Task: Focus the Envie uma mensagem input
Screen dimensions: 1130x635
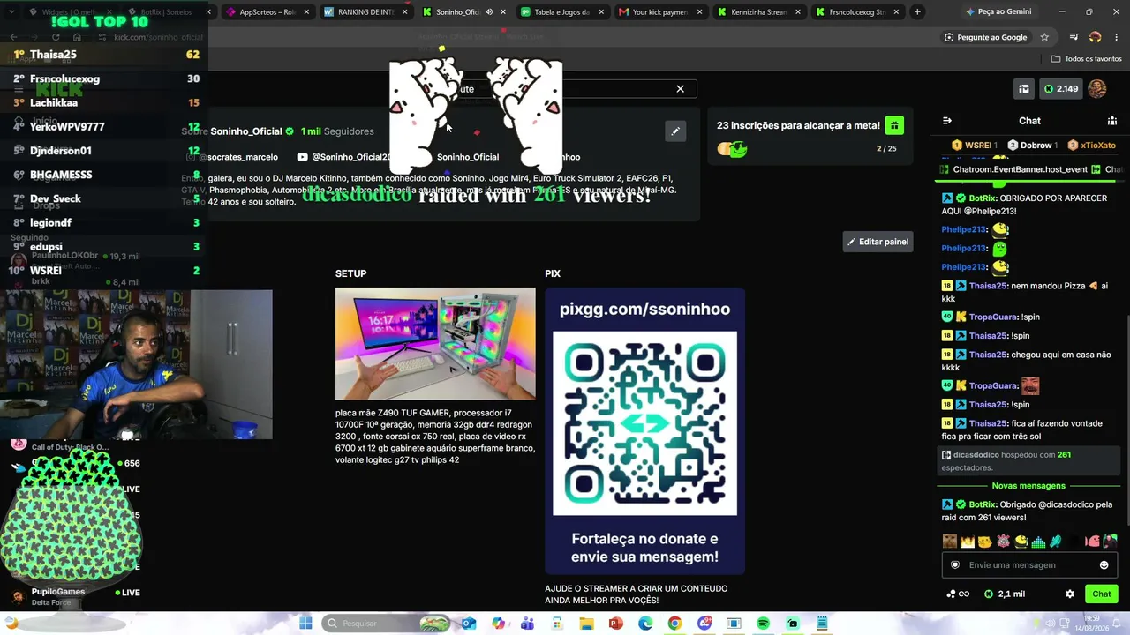Action: (x=1028, y=565)
